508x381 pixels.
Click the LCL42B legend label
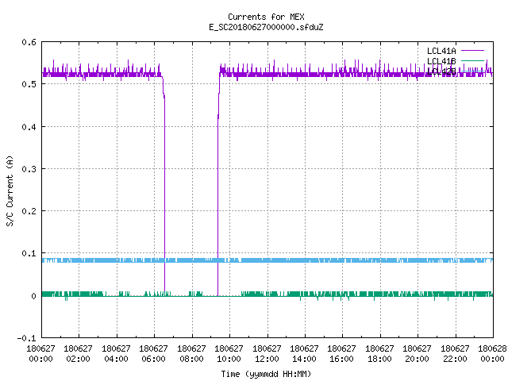[441, 71]
